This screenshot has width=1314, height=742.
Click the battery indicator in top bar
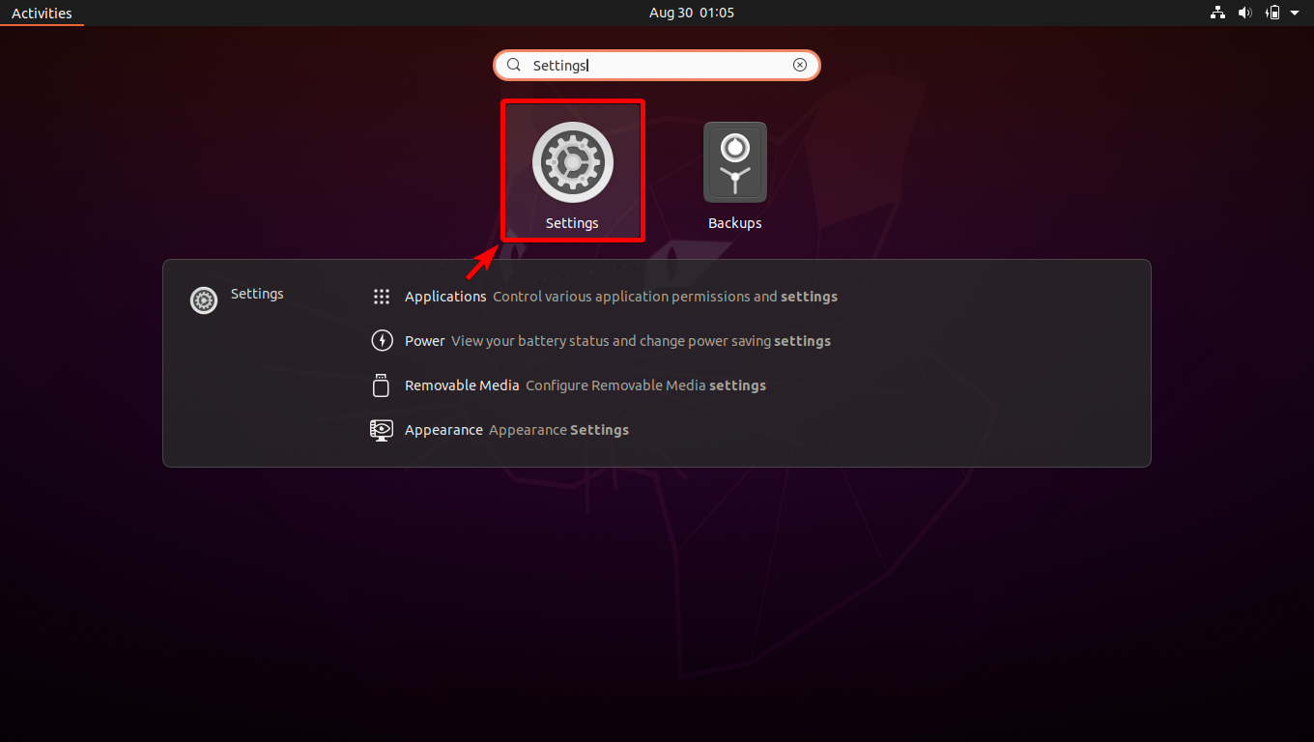pos(1272,13)
